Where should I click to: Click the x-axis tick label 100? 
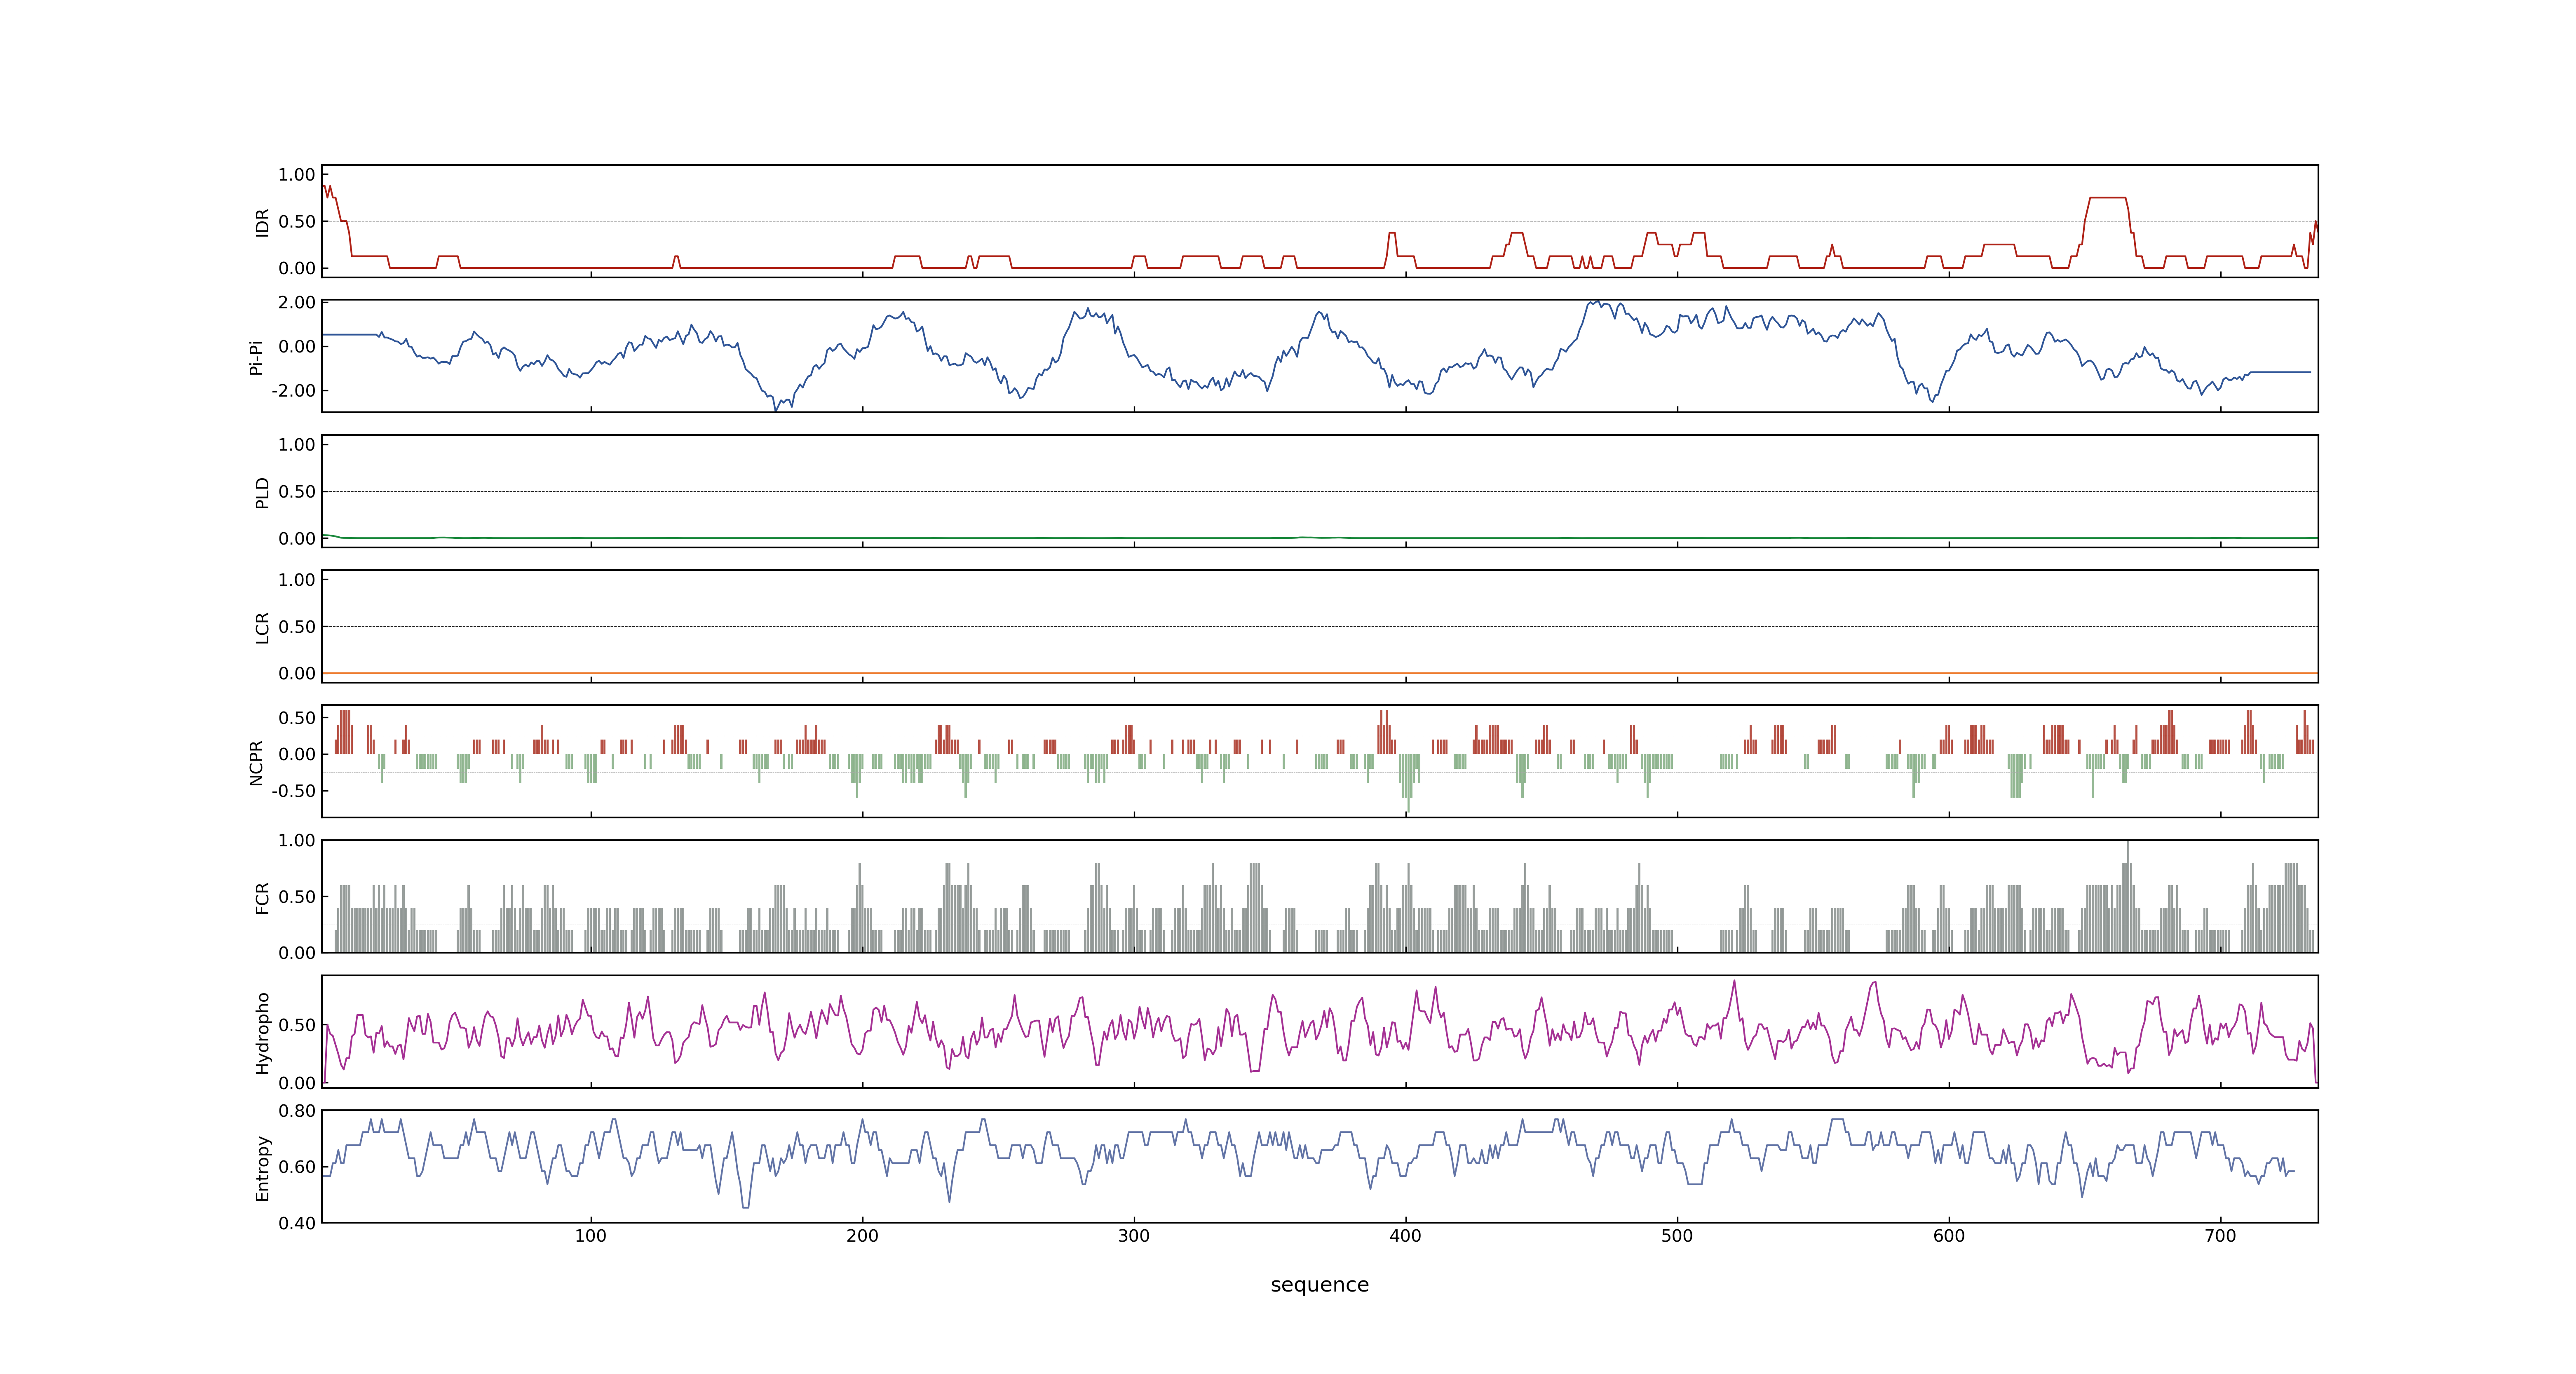click(591, 1236)
